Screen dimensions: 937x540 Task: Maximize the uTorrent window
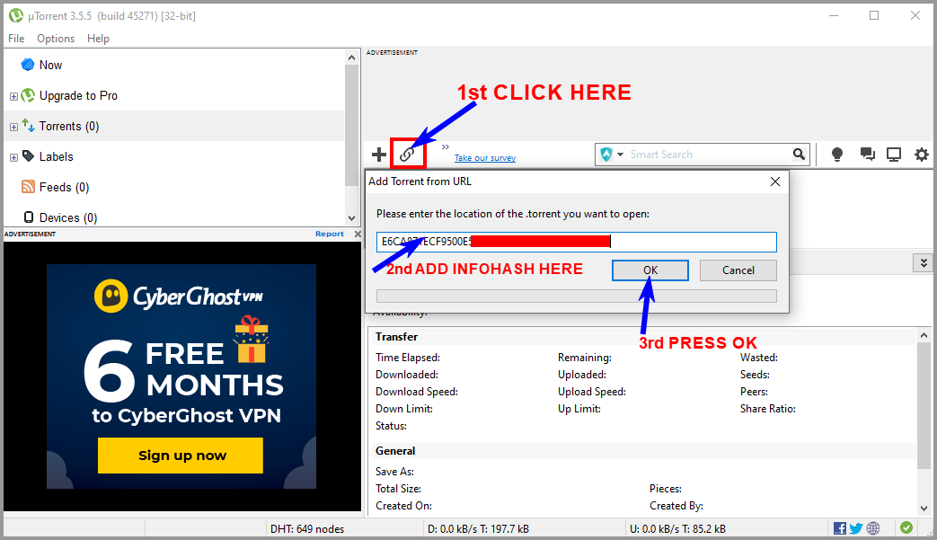pos(874,15)
